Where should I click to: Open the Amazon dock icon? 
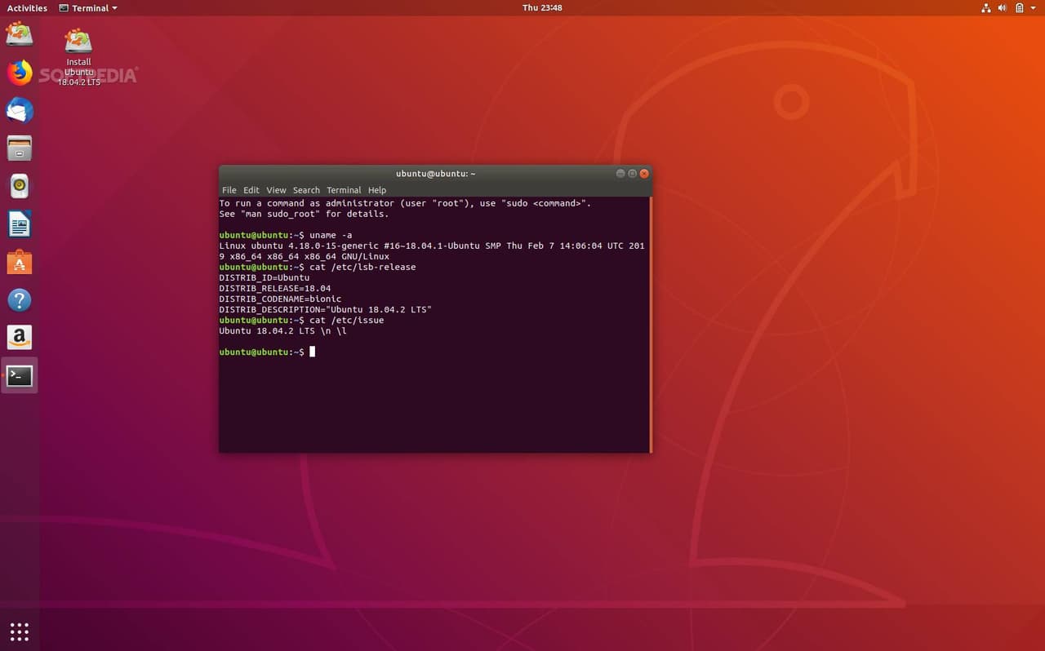[20, 337]
